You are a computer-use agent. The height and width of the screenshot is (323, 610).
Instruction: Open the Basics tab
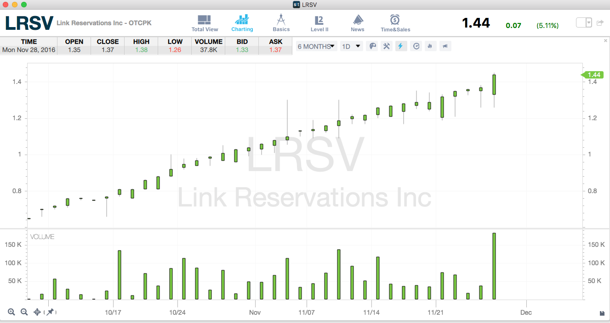tap(281, 23)
